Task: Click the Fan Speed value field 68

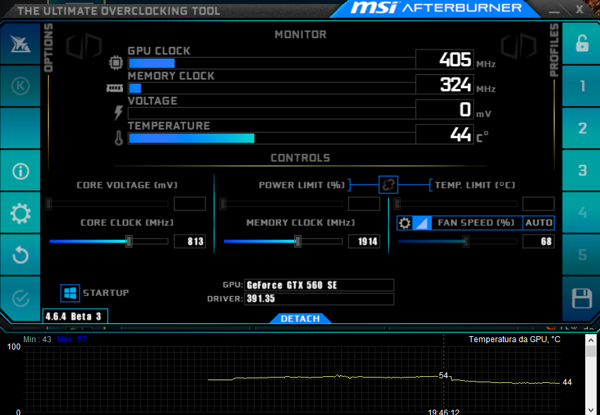Action: (x=538, y=241)
